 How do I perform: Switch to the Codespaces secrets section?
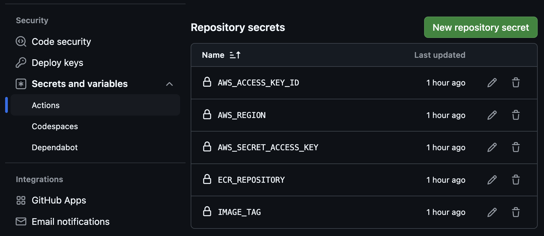55,126
